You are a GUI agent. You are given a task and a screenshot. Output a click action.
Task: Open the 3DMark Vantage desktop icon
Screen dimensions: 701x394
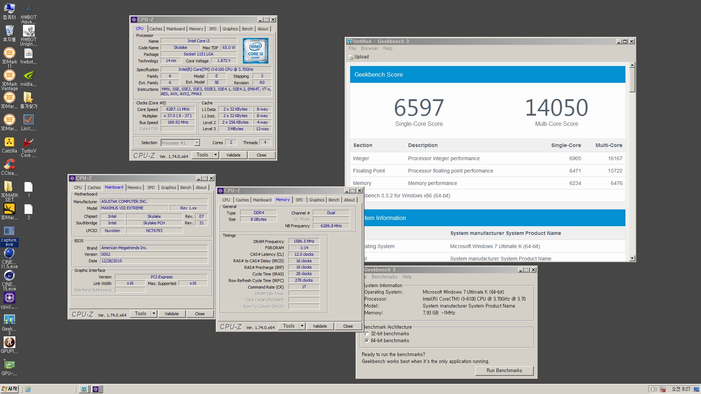[x=9, y=80]
